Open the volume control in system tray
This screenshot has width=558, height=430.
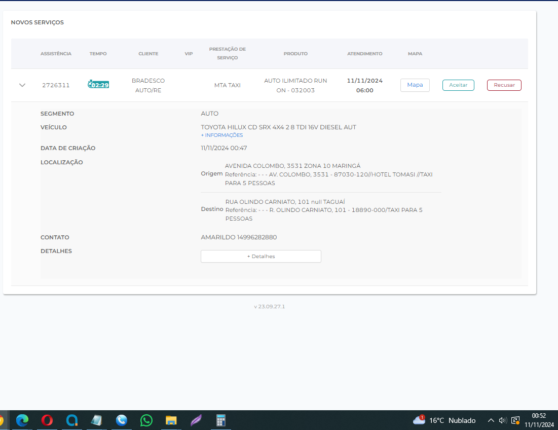tap(502, 420)
